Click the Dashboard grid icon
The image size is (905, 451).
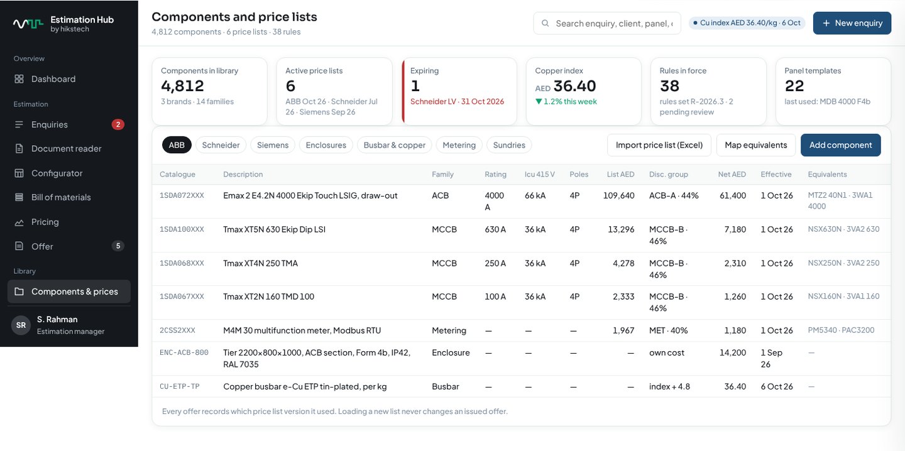tap(19, 79)
